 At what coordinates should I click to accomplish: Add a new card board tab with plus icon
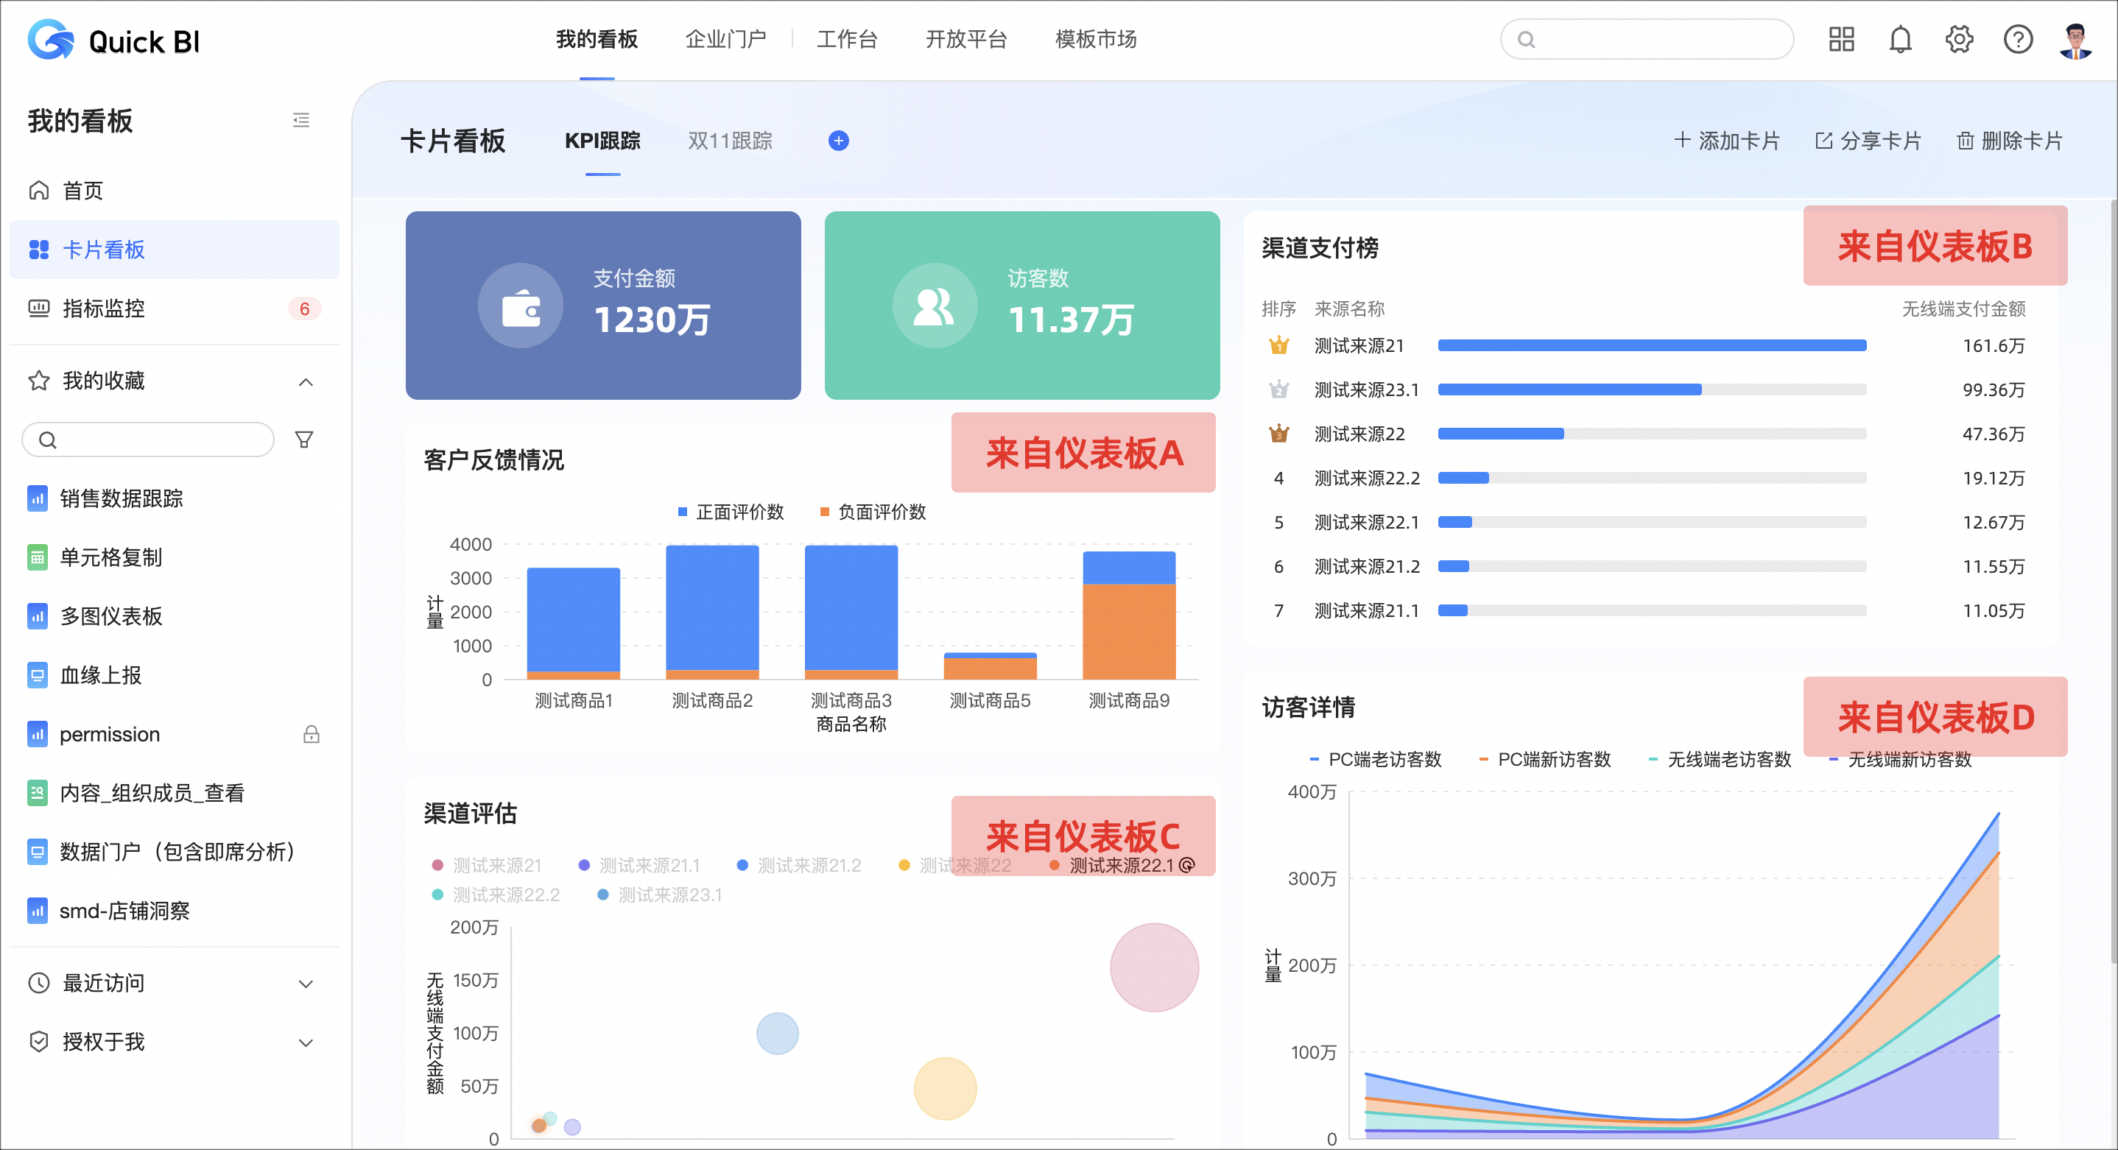tap(838, 141)
